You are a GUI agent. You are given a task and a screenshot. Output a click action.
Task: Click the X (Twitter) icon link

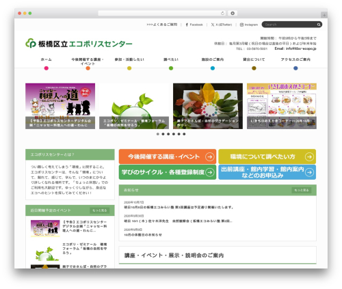pyautogui.click(x=213, y=25)
